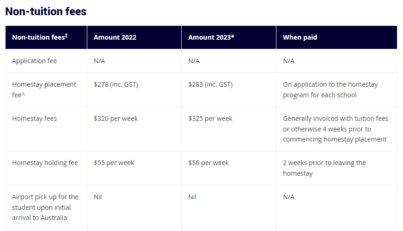
Task: Click the Homestay holding fee label
Action: (45, 163)
